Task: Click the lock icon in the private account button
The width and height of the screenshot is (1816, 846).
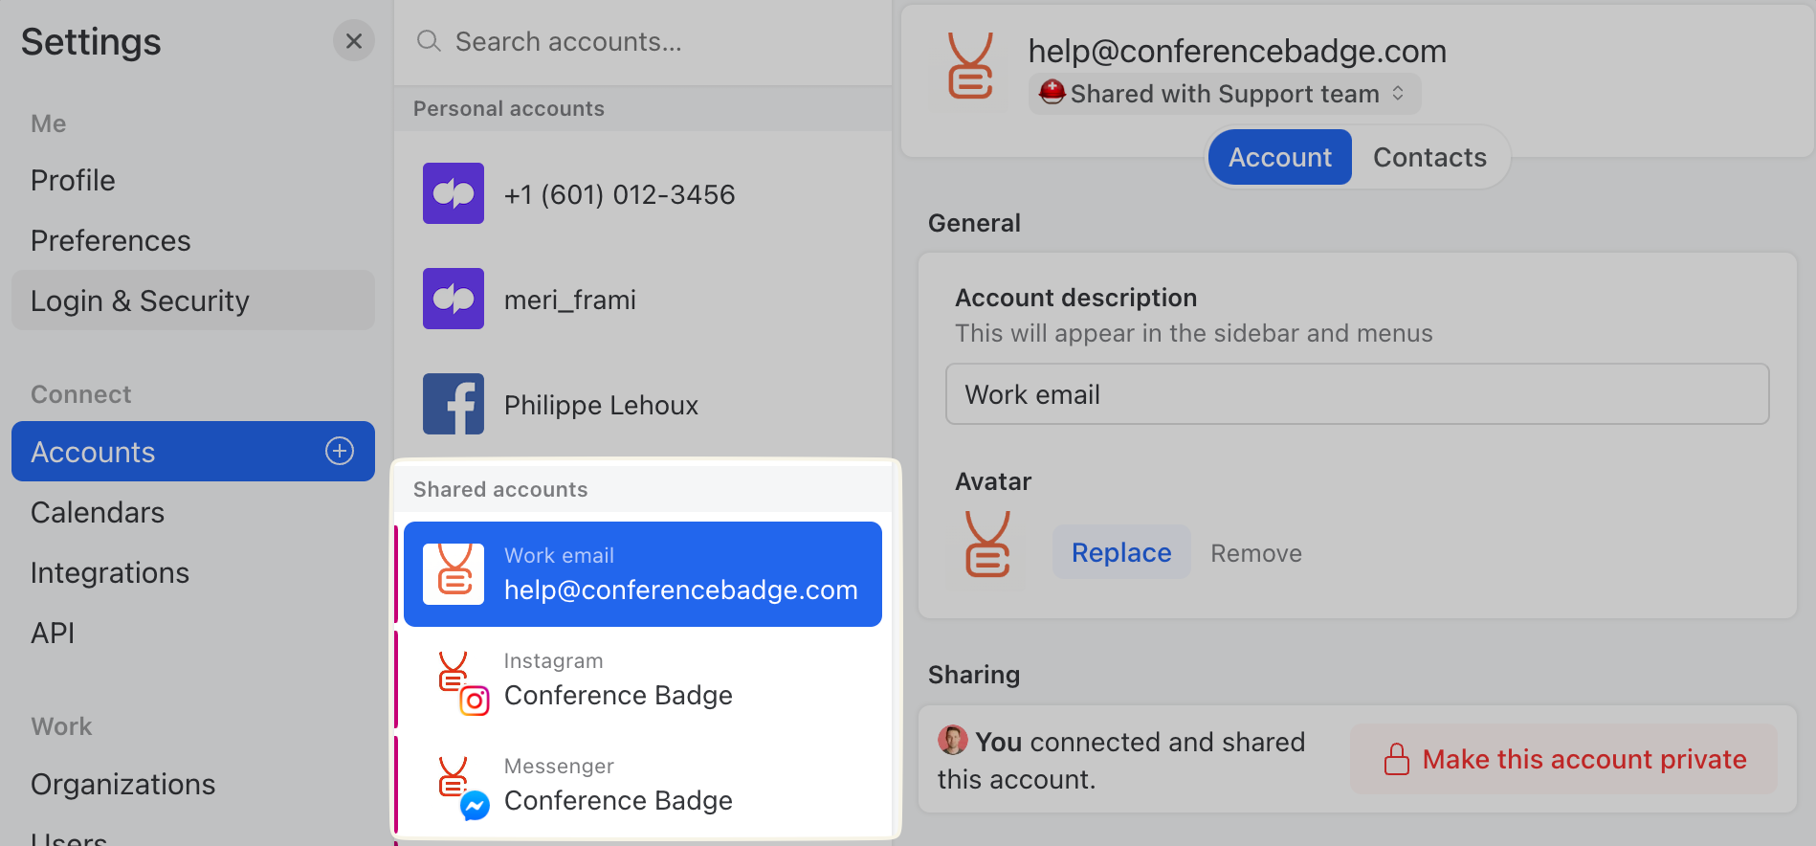Action: click(x=1397, y=758)
